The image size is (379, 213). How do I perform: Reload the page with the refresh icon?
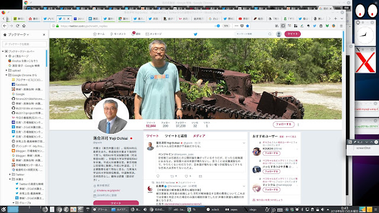point(17,26)
